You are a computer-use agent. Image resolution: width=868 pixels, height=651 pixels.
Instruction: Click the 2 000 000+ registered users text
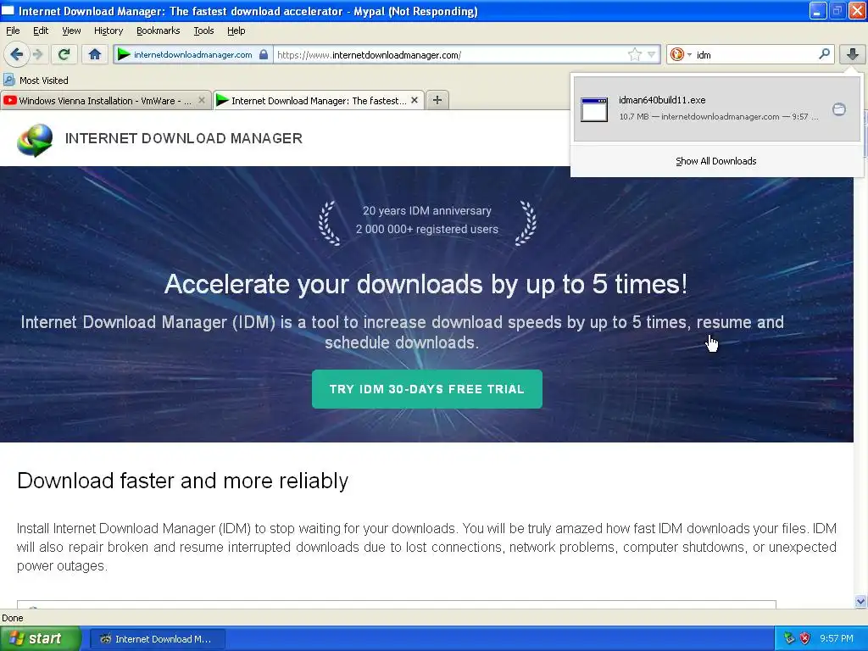[x=427, y=229]
